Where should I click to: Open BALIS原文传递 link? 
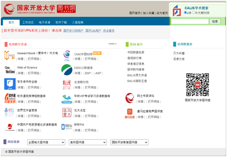(x=137, y=75)
